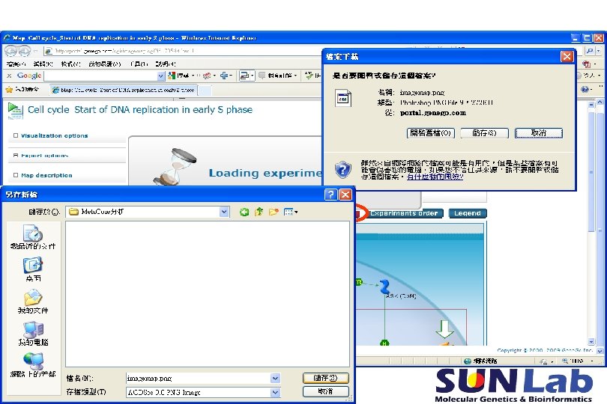Open the View menu dropdown in Save As
This screenshot has width=607, height=404.
290,212
